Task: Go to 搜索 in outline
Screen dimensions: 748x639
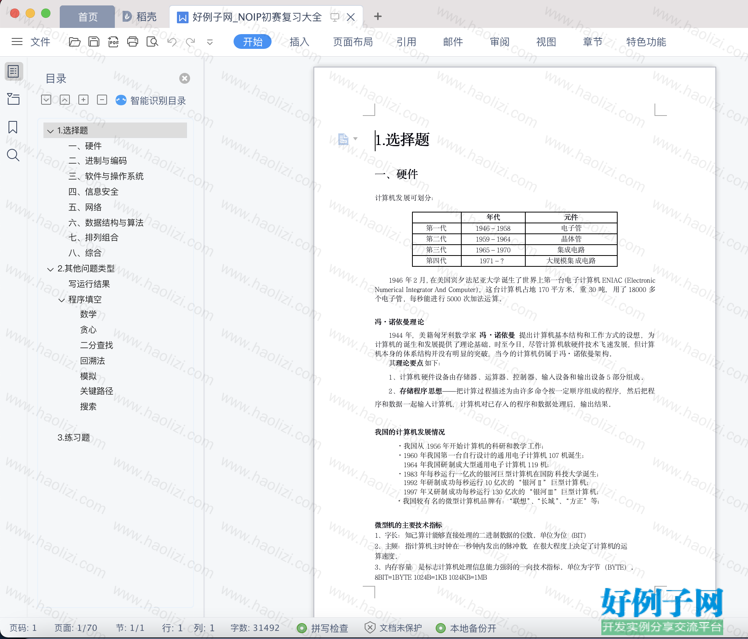Action: [x=88, y=406]
